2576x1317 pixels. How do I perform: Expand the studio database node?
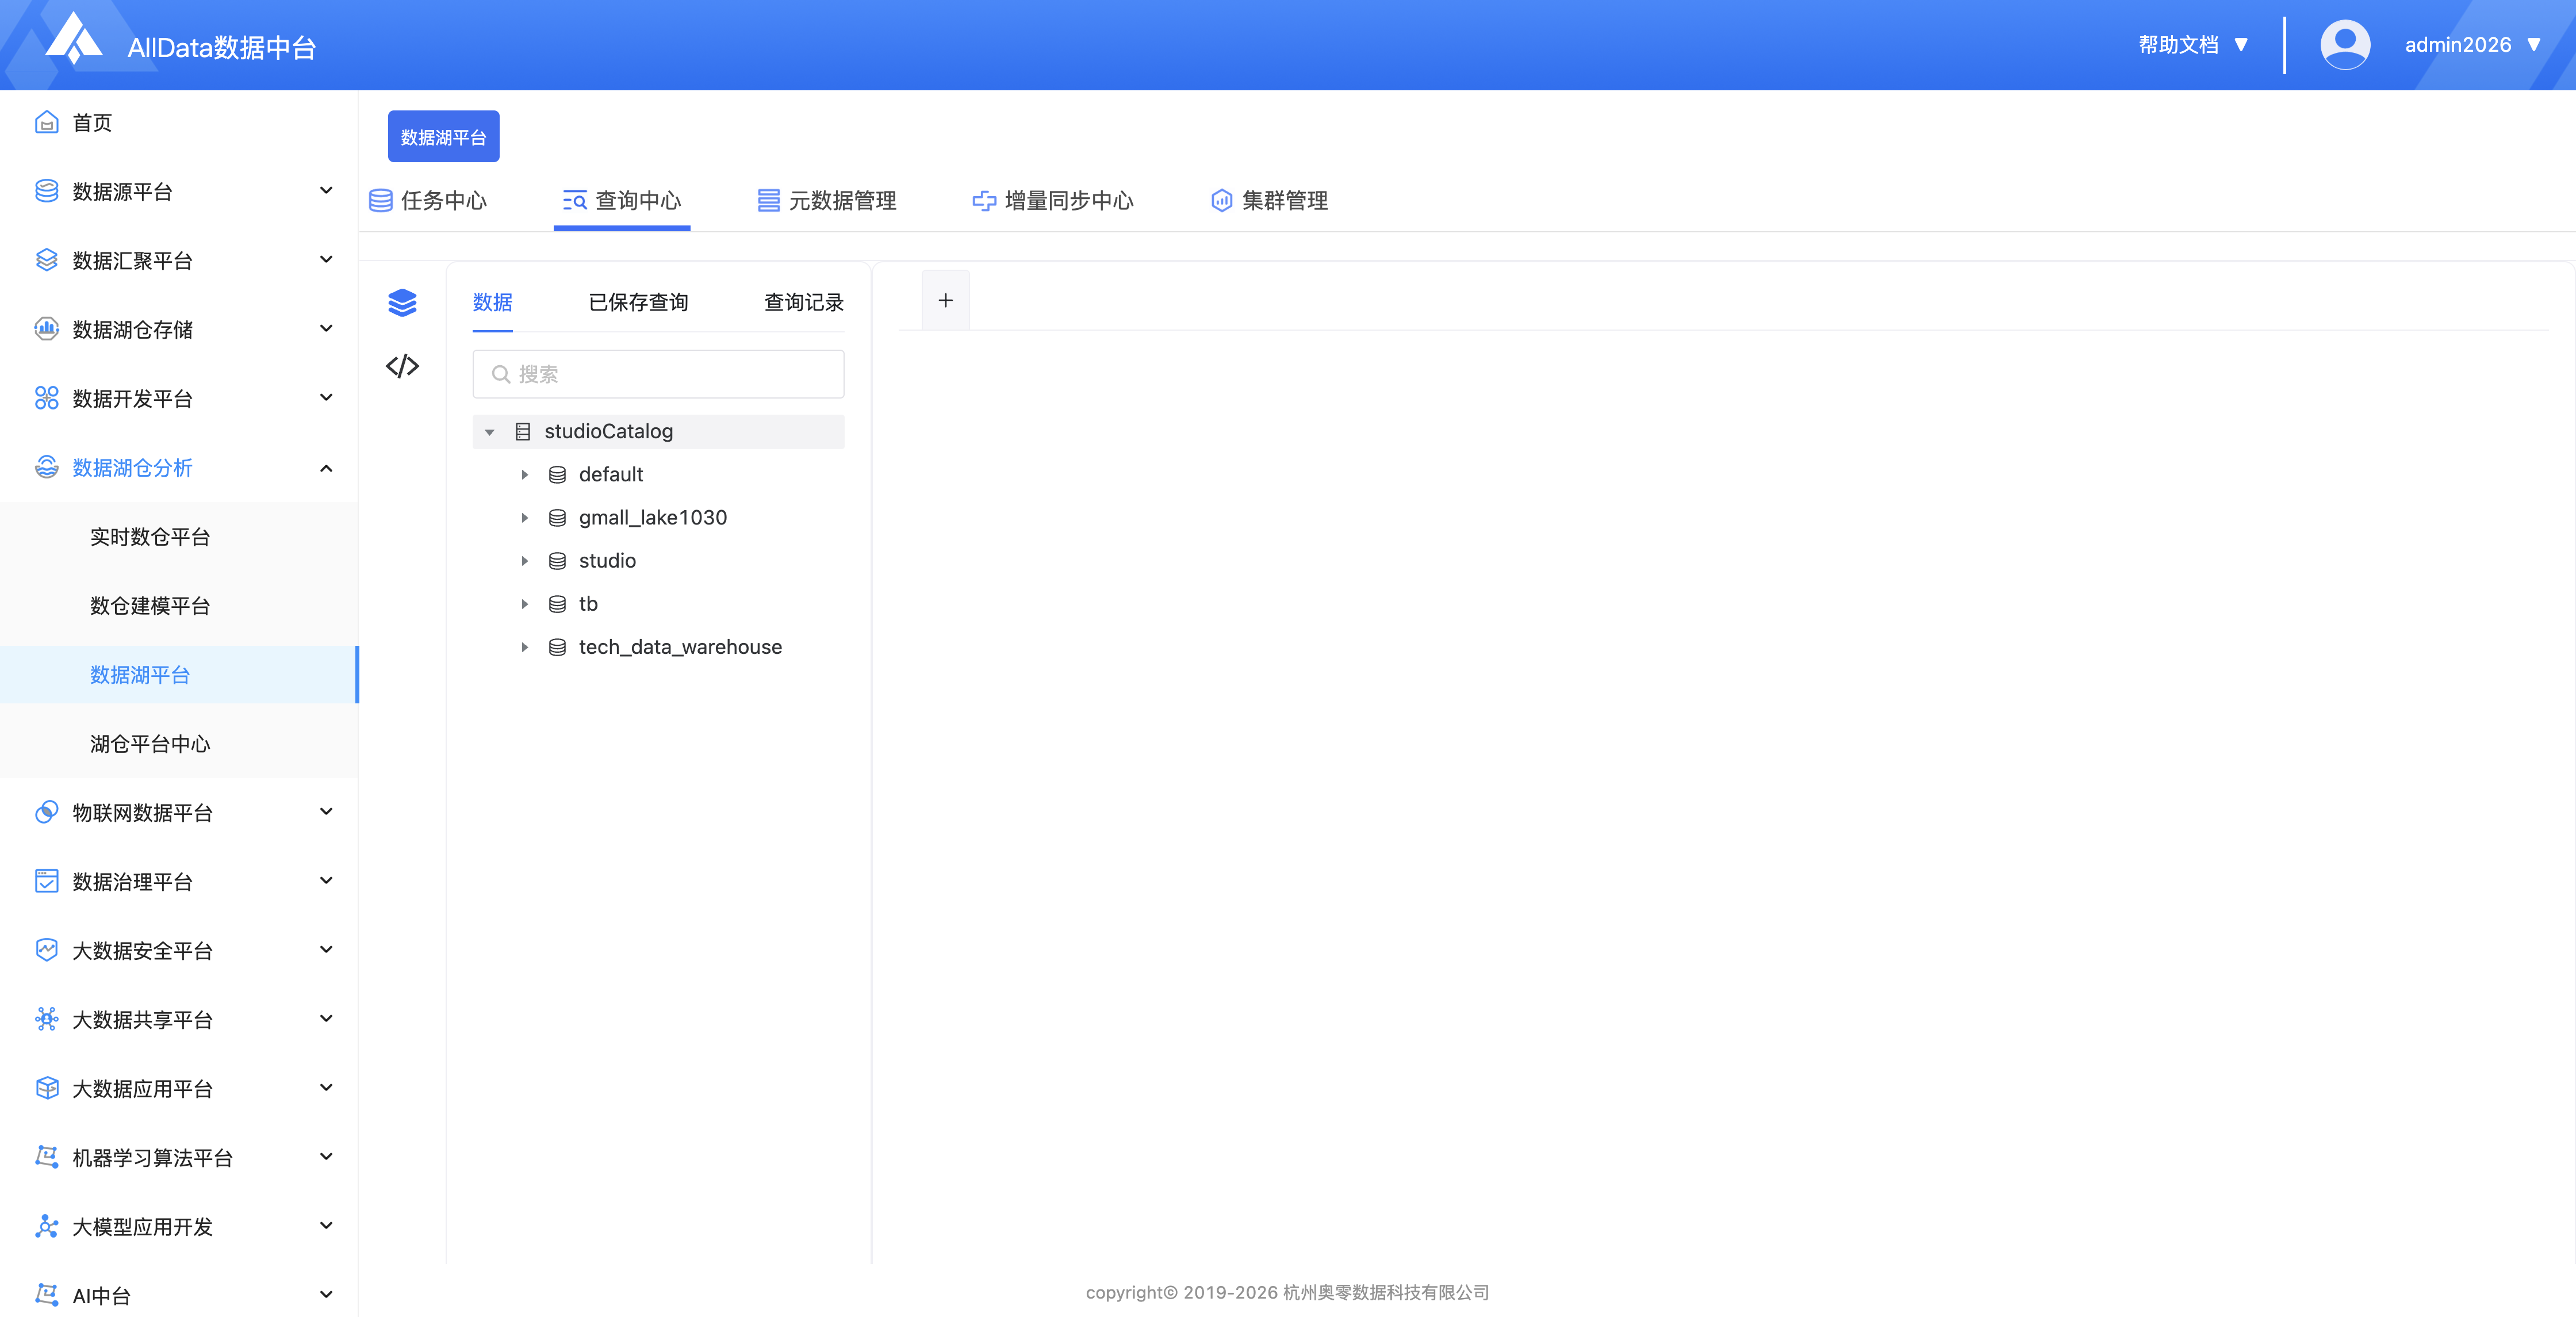click(524, 561)
